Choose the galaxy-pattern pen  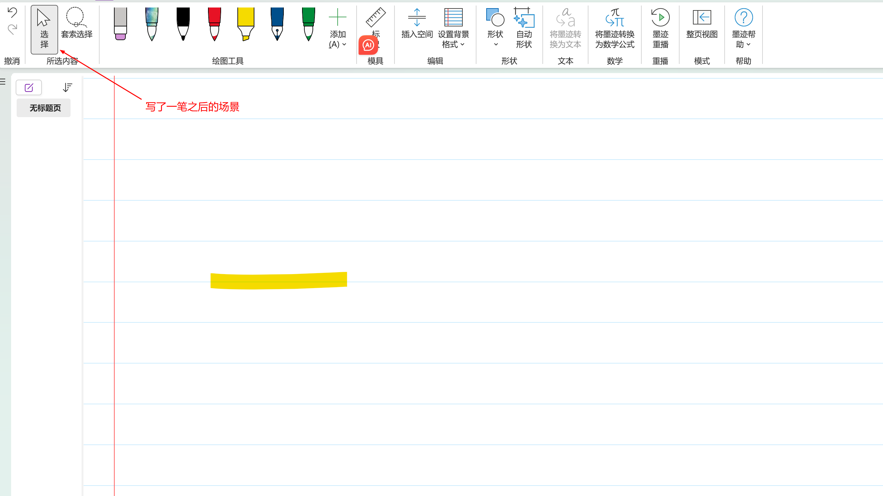152,23
